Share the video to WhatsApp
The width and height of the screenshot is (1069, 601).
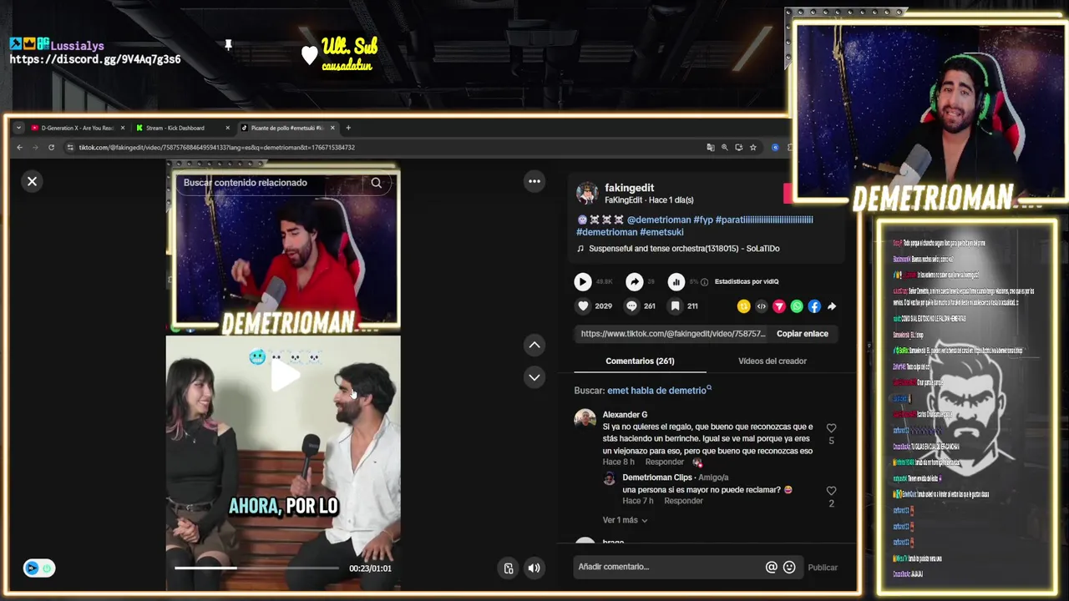coord(797,306)
